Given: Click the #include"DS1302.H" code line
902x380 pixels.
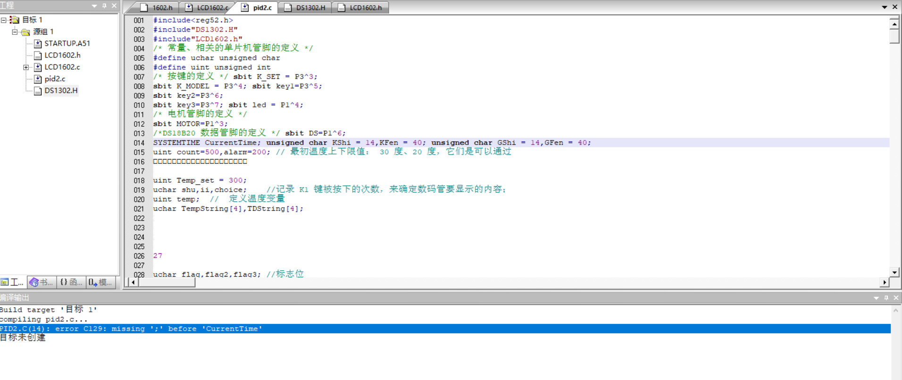Looking at the screenshot, I should (x=195, y=30).
